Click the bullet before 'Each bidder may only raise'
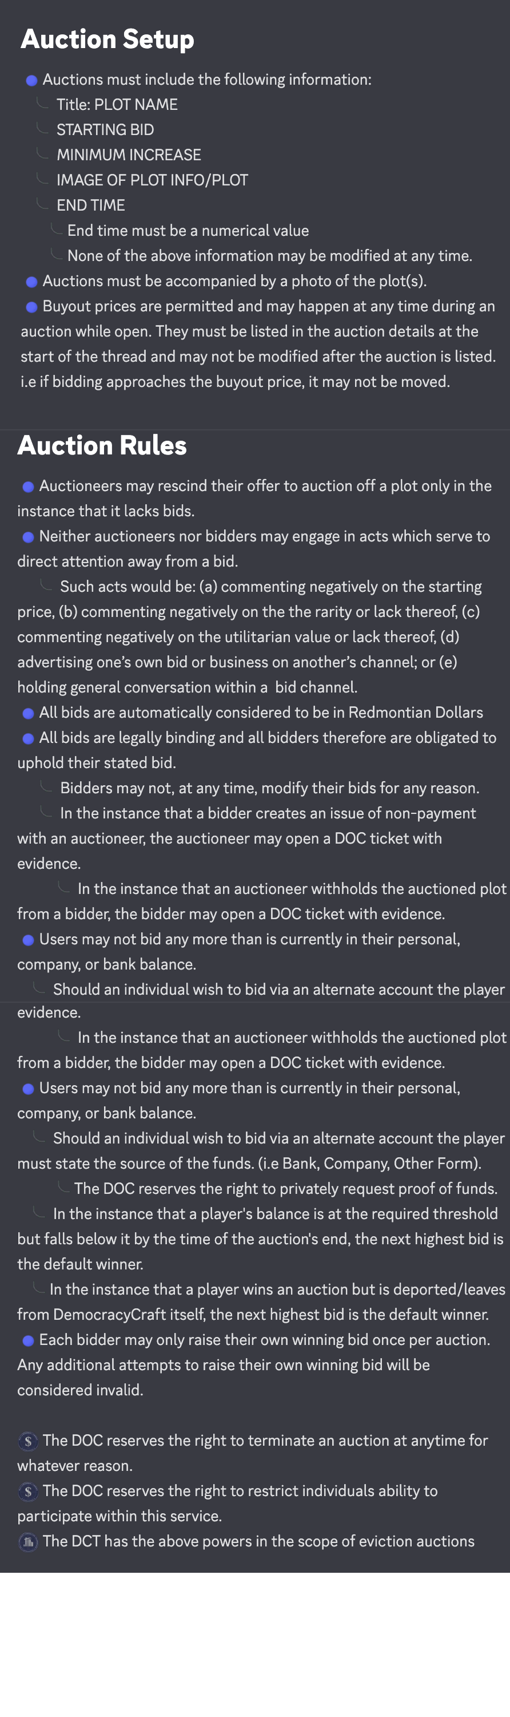This screenshot has width=510, height=1717. pos(28,1340)
